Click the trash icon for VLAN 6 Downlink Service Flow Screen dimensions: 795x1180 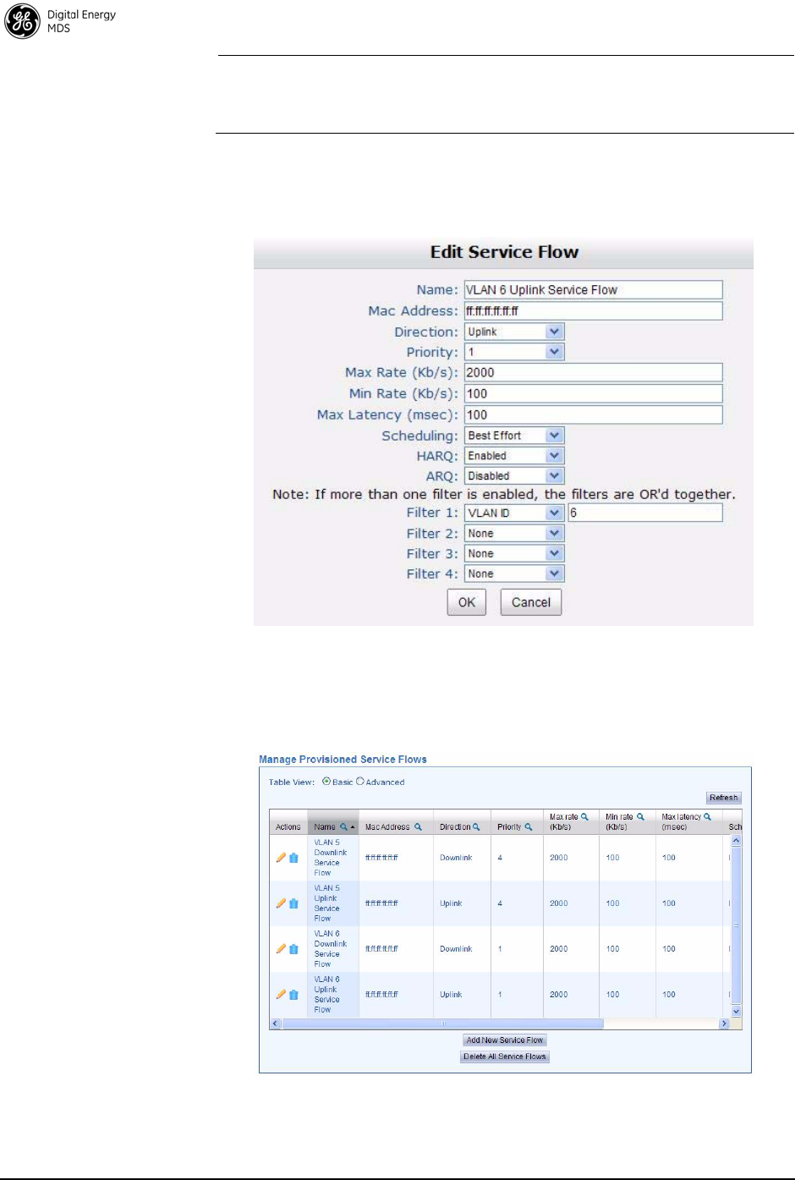293,949
